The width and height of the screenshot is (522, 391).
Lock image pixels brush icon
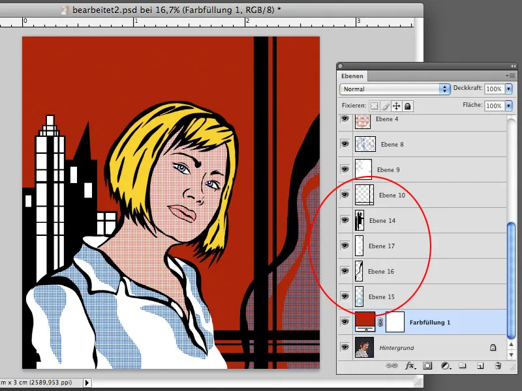click(386, 106)
